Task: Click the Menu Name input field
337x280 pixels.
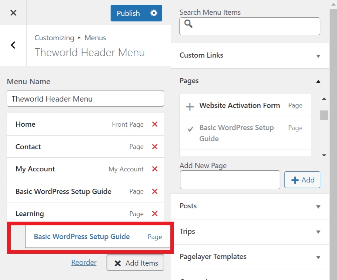Action: coord(85,98)
